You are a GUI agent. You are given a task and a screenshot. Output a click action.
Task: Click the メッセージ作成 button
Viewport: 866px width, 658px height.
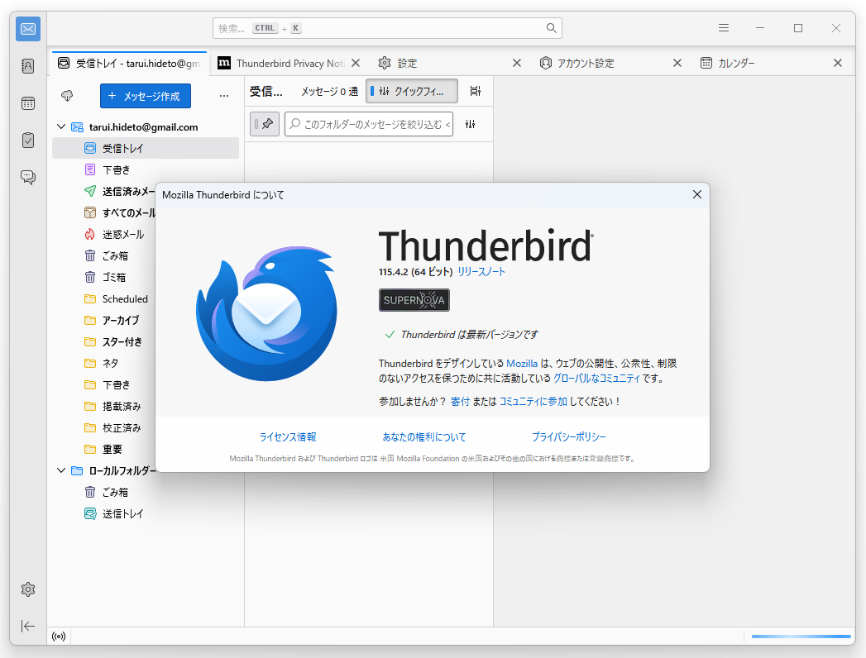[145, 96]
